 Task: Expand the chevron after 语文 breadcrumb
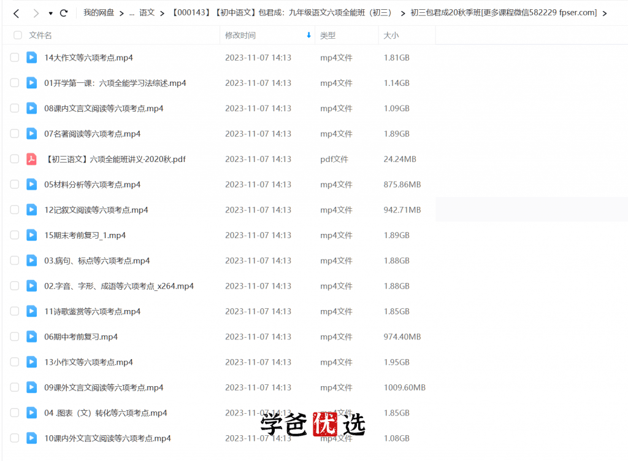point(162,14)
